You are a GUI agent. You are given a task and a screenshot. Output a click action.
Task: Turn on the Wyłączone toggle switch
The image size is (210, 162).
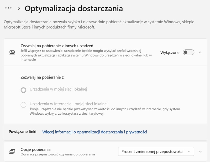click(x=188, y=52)
